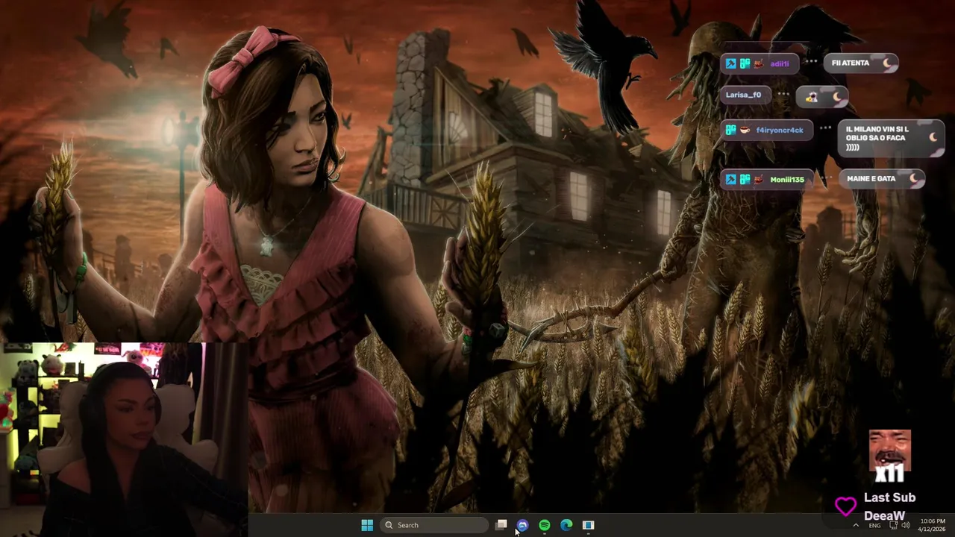The image size is (955, 537).
Task: Open the network status tray icon
Action: coord(894,525)
